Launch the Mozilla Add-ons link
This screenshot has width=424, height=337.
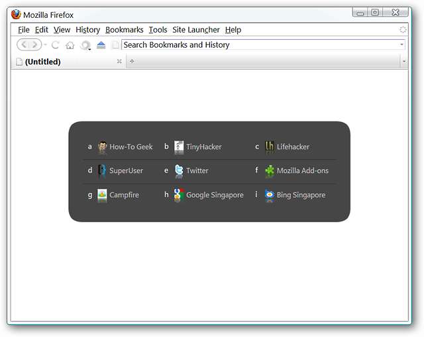[303, 170]
